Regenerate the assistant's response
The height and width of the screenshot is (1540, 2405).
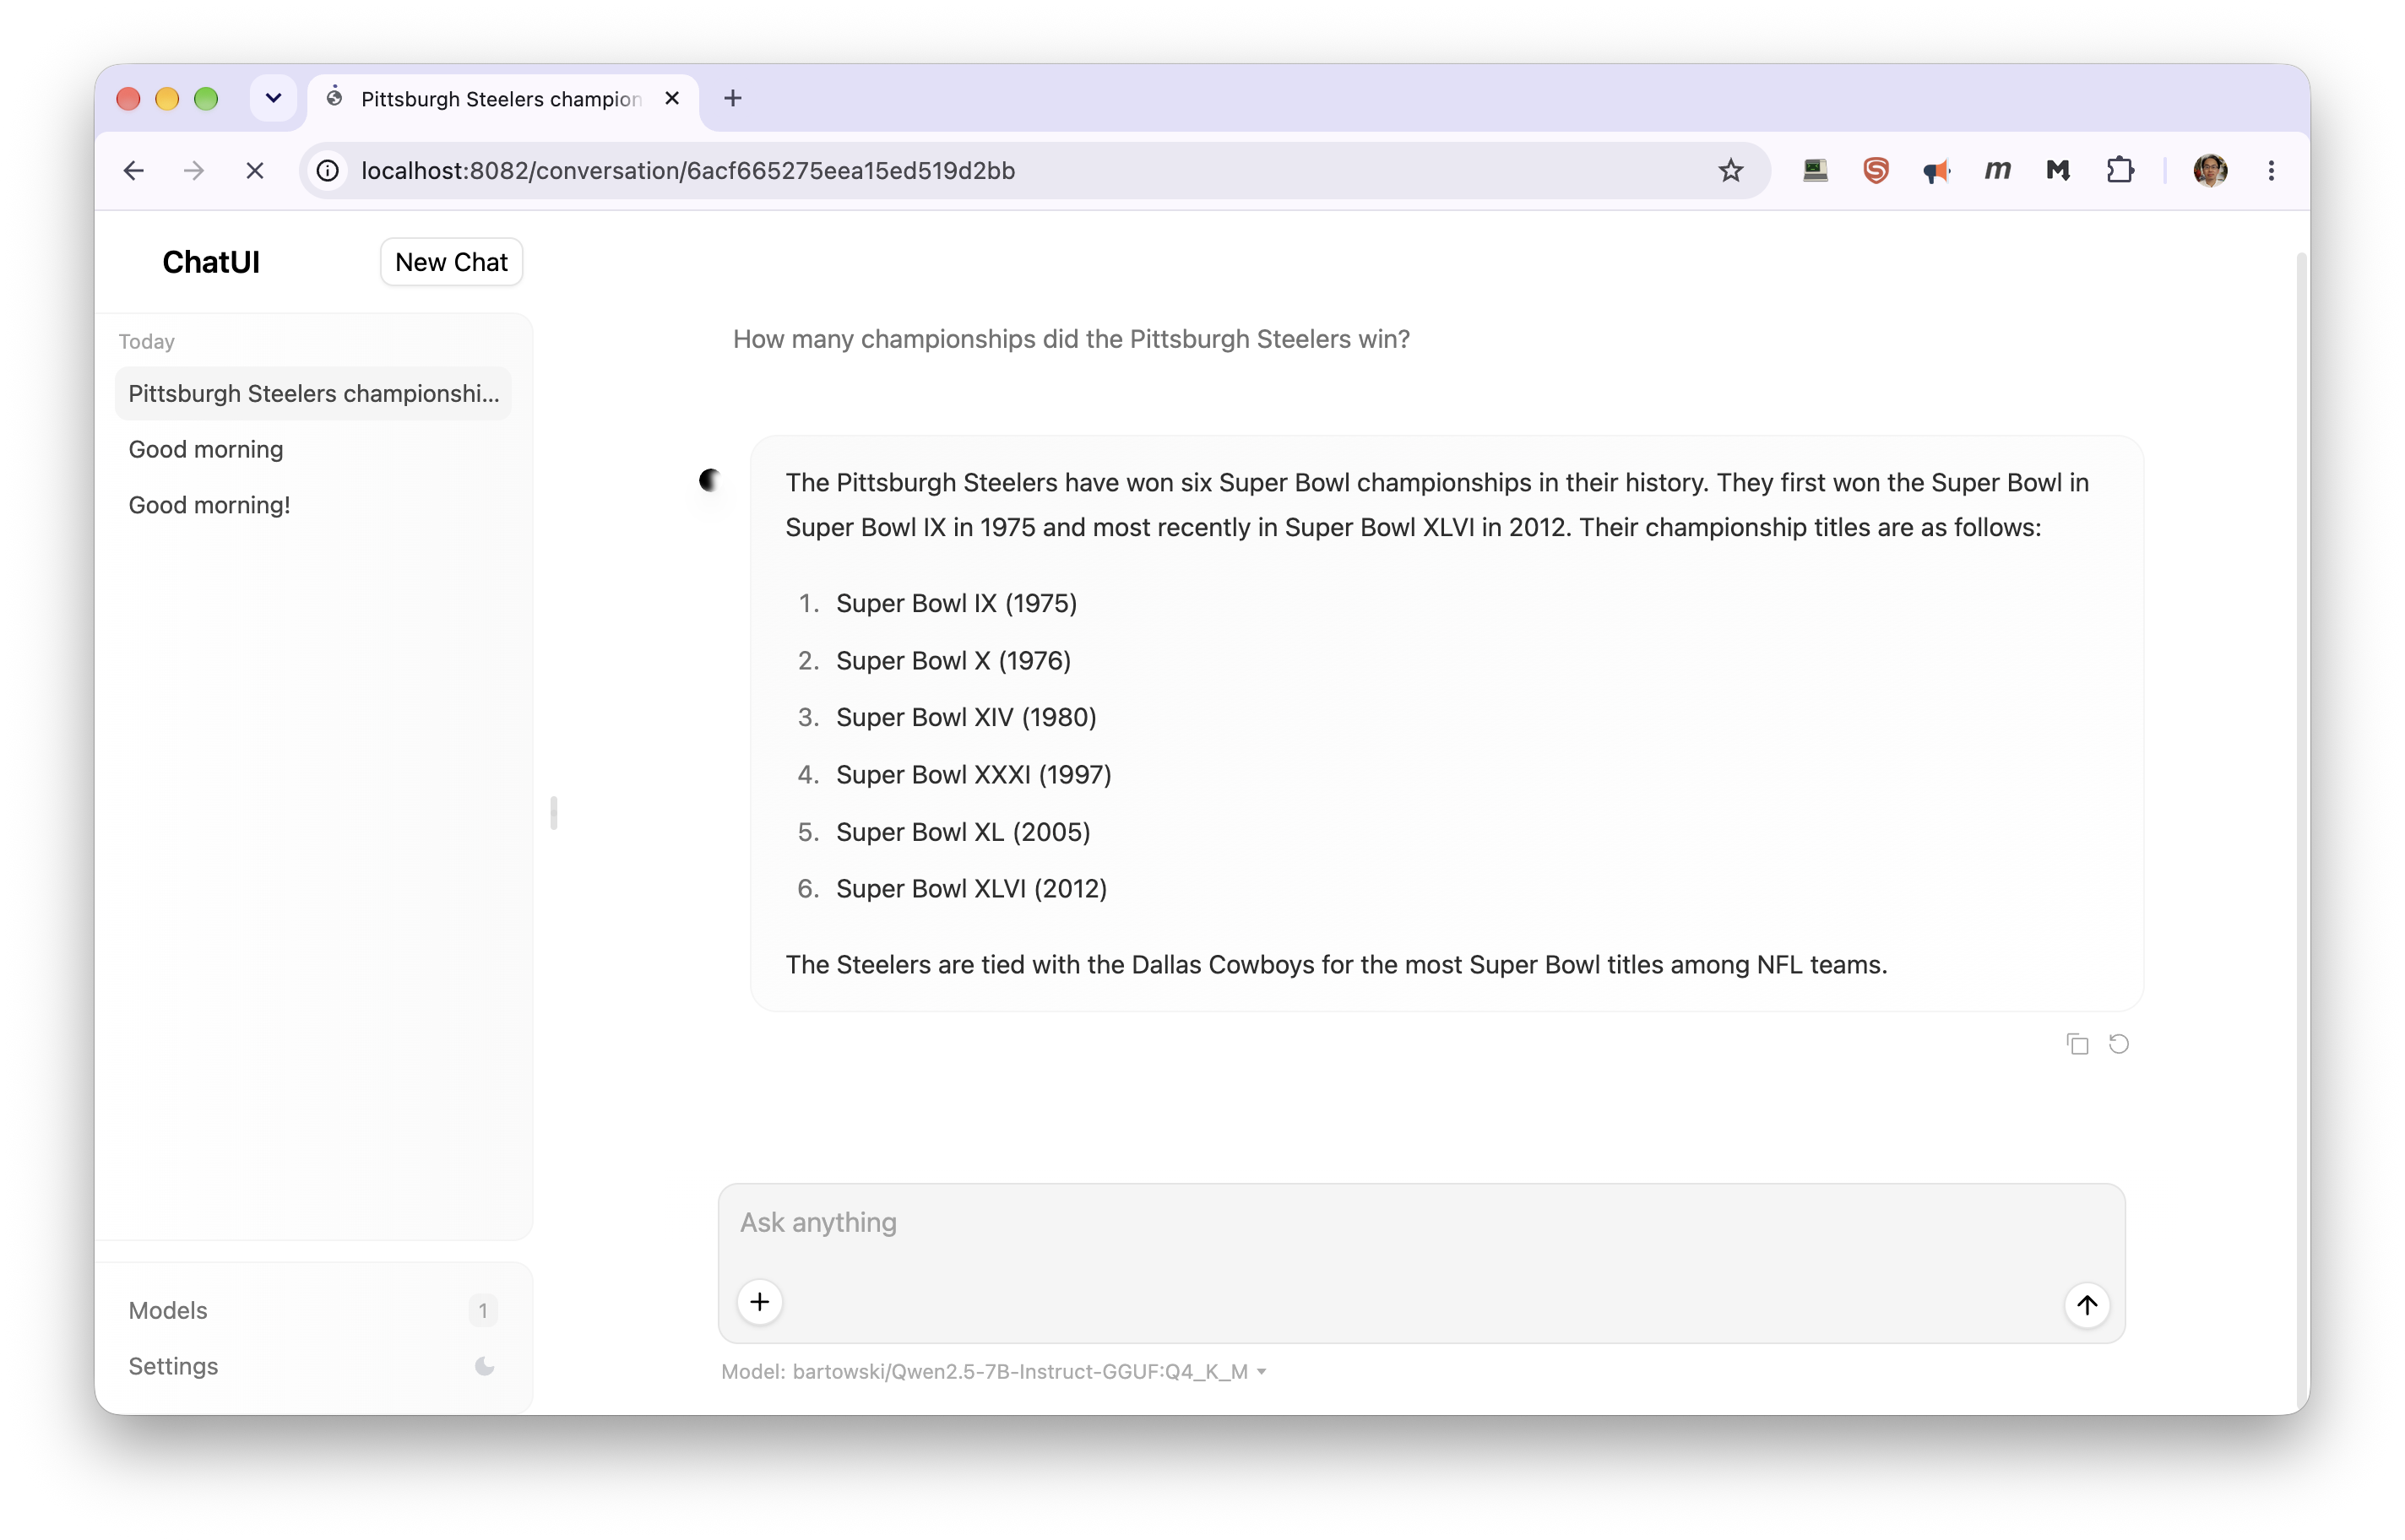(2118, 1044)
